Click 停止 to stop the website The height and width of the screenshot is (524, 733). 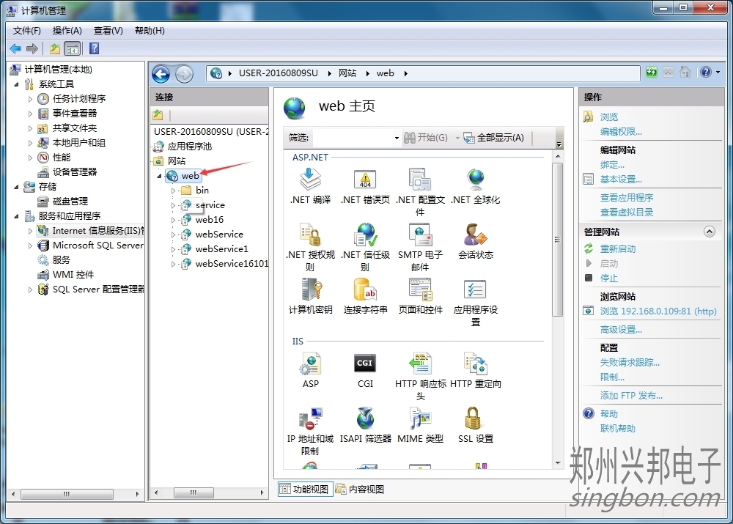[608, 278]
